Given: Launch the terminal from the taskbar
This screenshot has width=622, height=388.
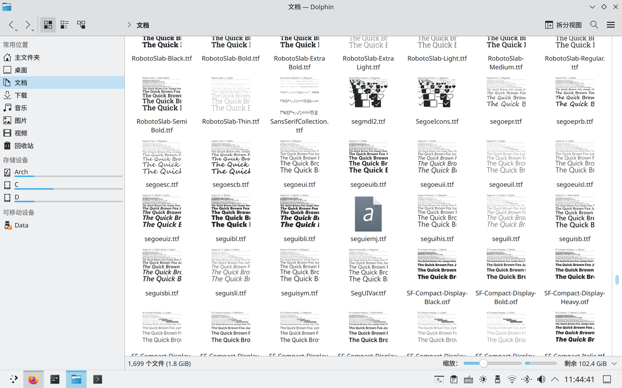Looking at the screenshot, I should (x=98, y=379).
